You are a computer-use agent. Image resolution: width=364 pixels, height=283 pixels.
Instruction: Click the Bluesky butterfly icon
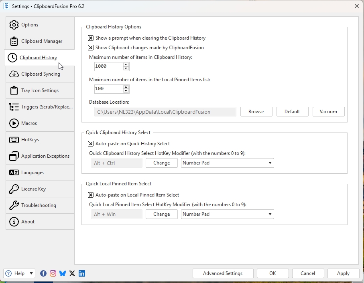click(x=63, y=273)
